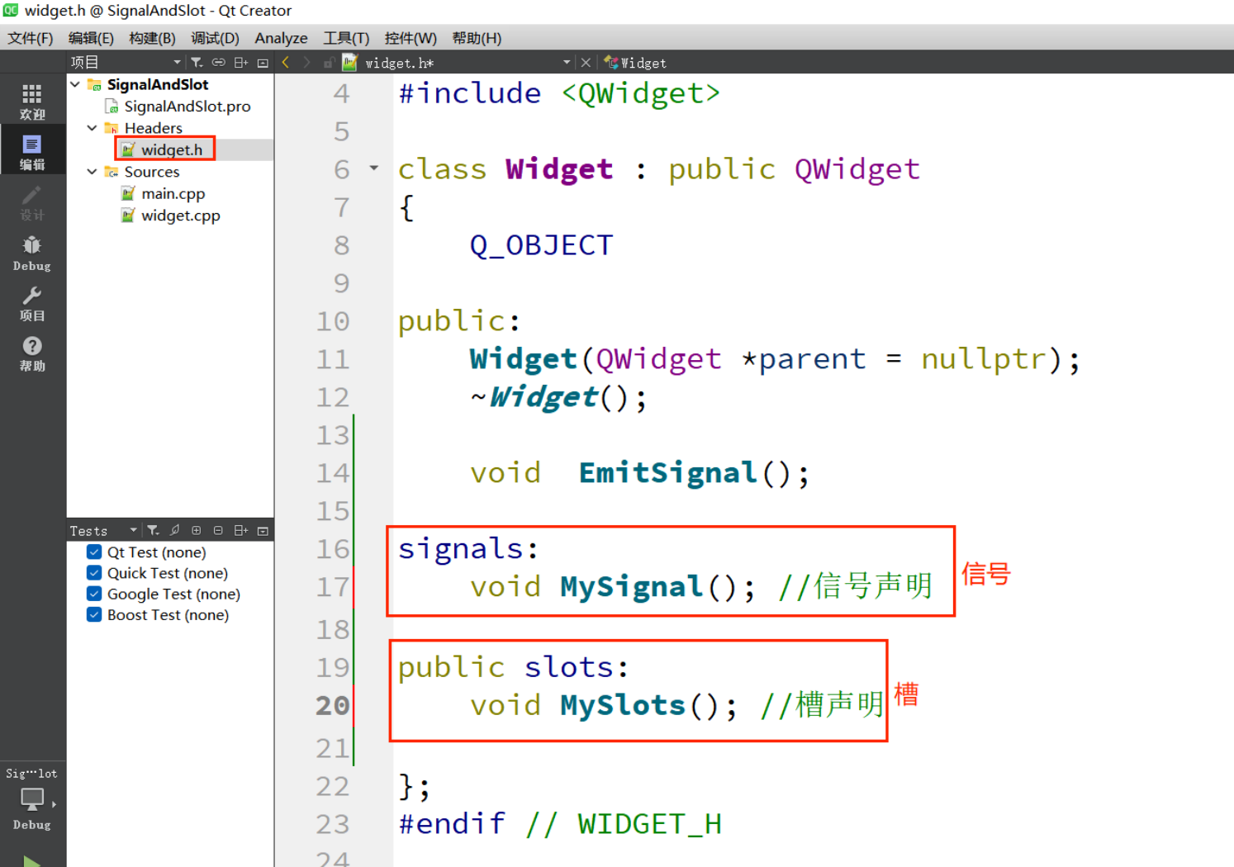Viewport: 1234px width, 867px height.
Task: Open the 编辑(E) menu
Action: pos(91,38)
